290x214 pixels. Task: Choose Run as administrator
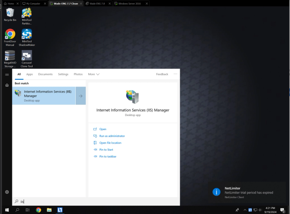click(112, 136)
